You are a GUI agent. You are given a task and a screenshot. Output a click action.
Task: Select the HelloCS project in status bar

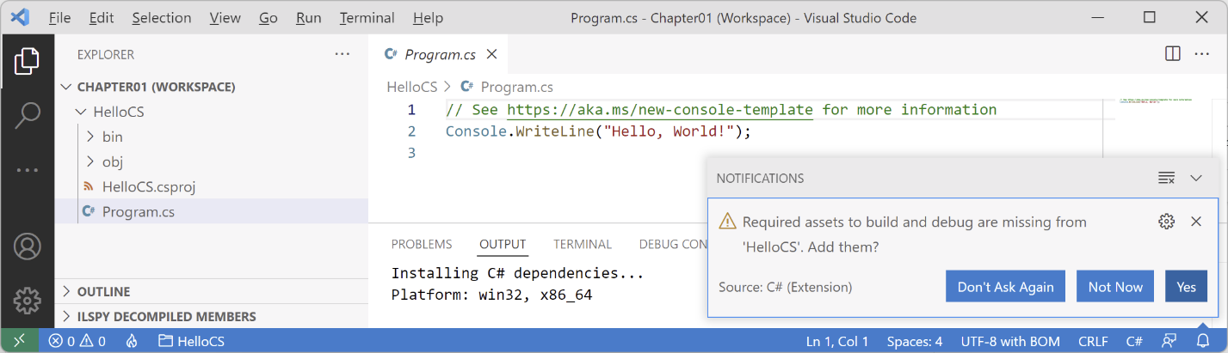(x=192, y=341)
